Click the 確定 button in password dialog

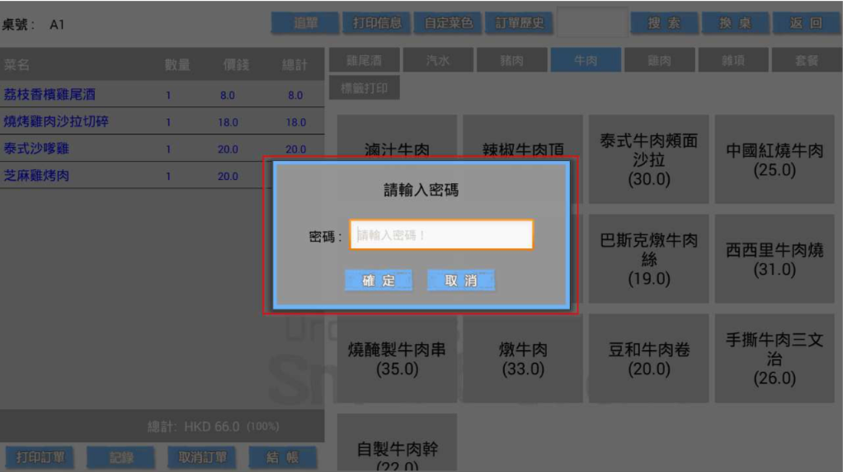coord(379,280)
